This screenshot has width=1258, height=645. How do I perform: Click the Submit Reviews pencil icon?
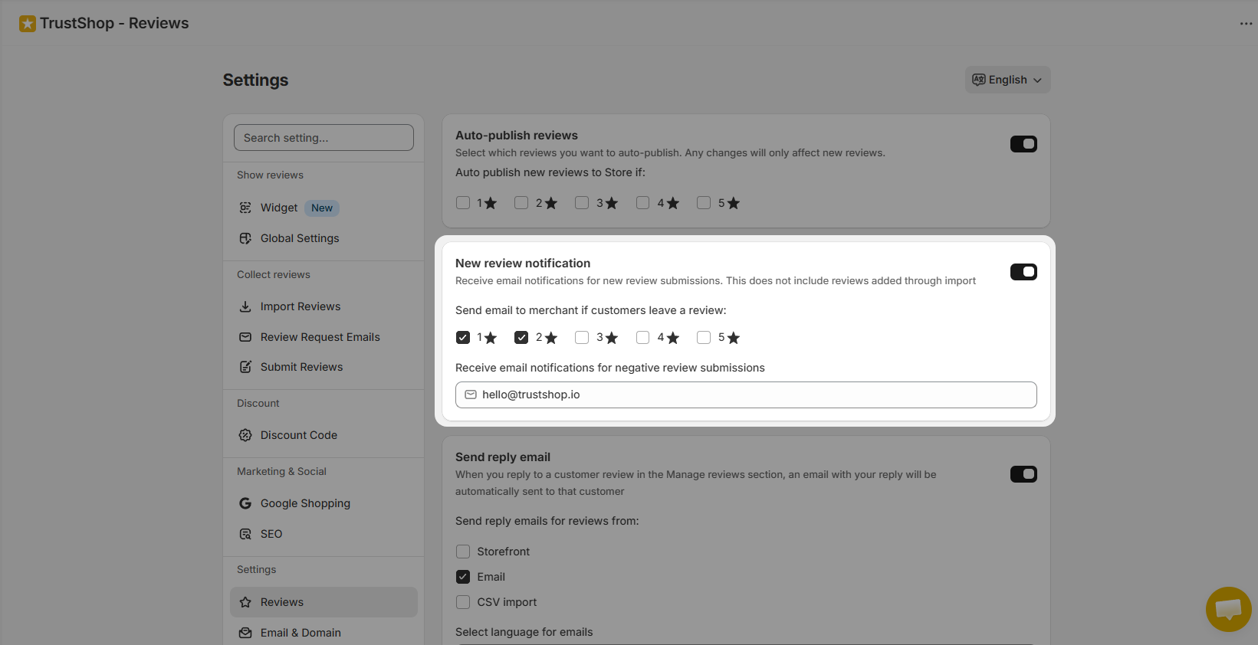click(245, 367)
